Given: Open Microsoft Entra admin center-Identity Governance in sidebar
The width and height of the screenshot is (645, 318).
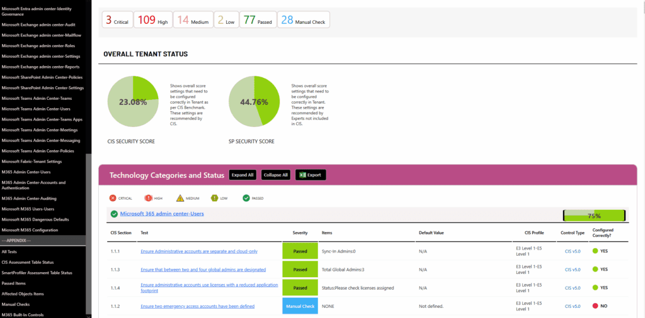Looking at the screenshot, I should coord(36,11).
